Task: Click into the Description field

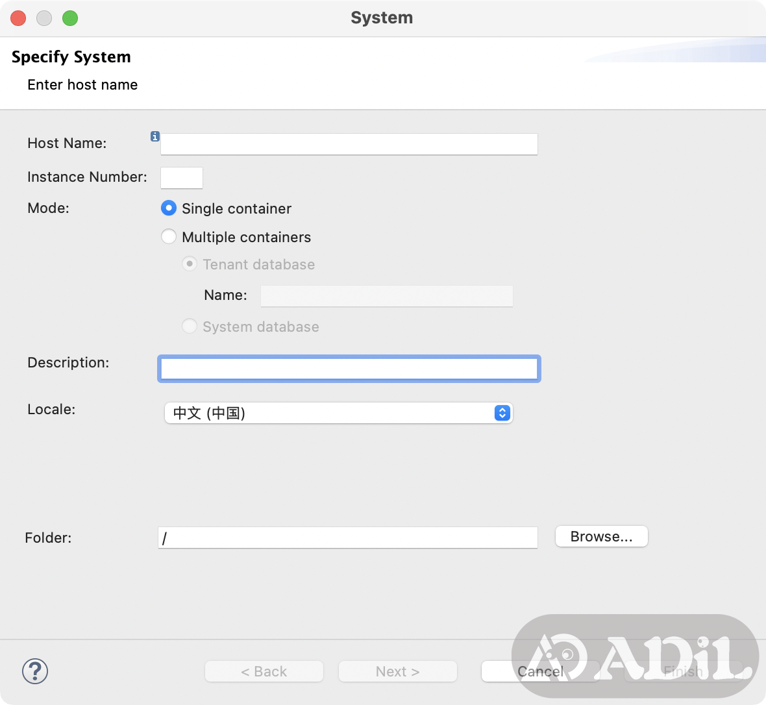Action: (x=349, y=369)
